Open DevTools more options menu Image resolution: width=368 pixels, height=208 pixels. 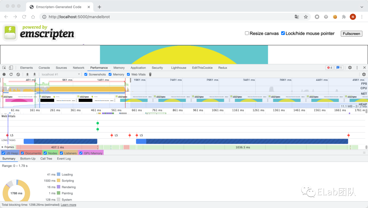[357, 68]
